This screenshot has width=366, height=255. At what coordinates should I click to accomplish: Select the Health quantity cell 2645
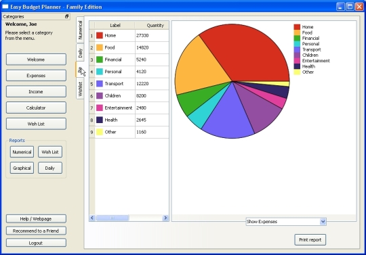point(152,120)
